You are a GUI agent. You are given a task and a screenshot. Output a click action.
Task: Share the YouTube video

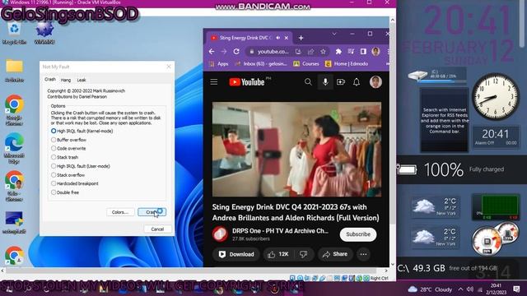335,254
